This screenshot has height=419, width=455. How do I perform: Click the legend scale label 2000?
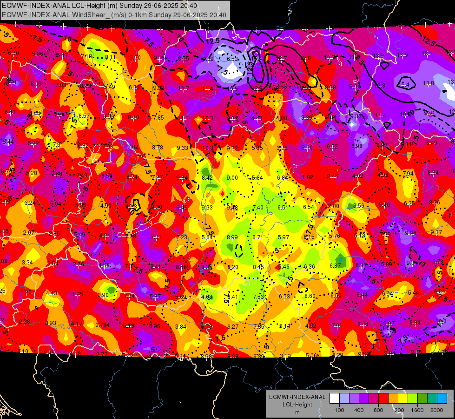[437, 410]
